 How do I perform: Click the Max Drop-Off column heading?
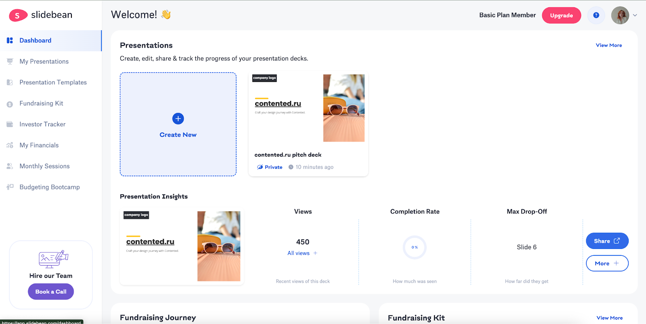[x=527, y=211]
